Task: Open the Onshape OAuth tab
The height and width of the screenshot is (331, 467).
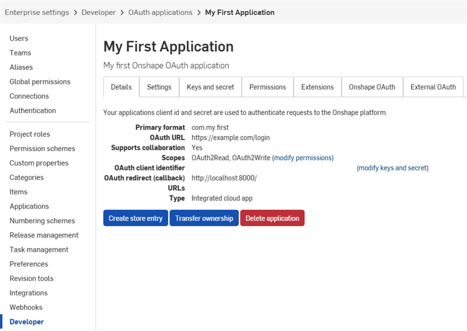Action: tap(372, 87)
